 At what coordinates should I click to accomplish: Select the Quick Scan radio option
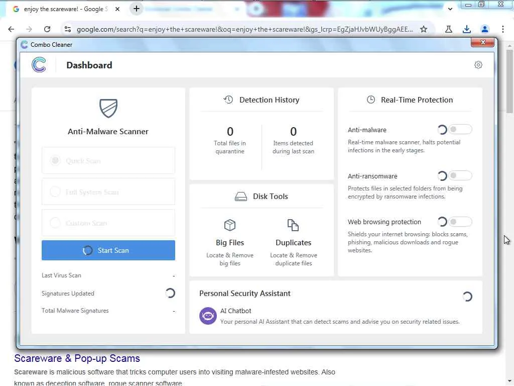[x=108, y=160]
